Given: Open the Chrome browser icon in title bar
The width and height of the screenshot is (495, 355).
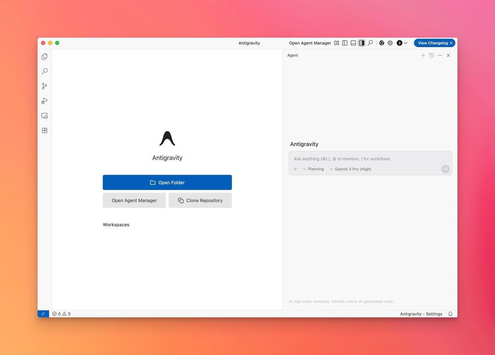Looking at the screenshot, I should 381,43.
